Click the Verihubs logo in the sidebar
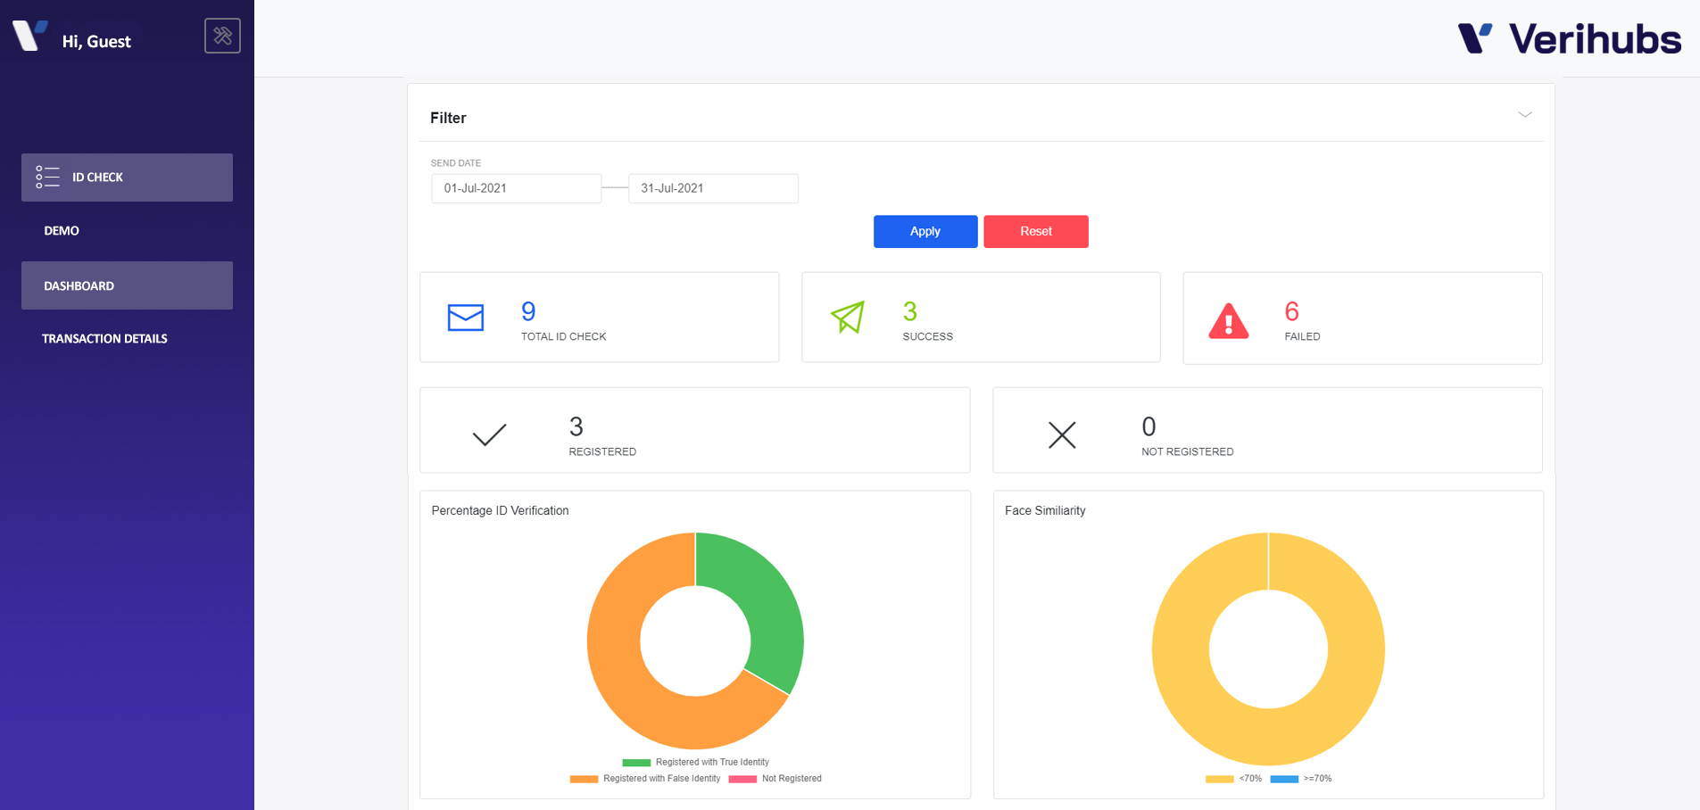 (29, 36)
